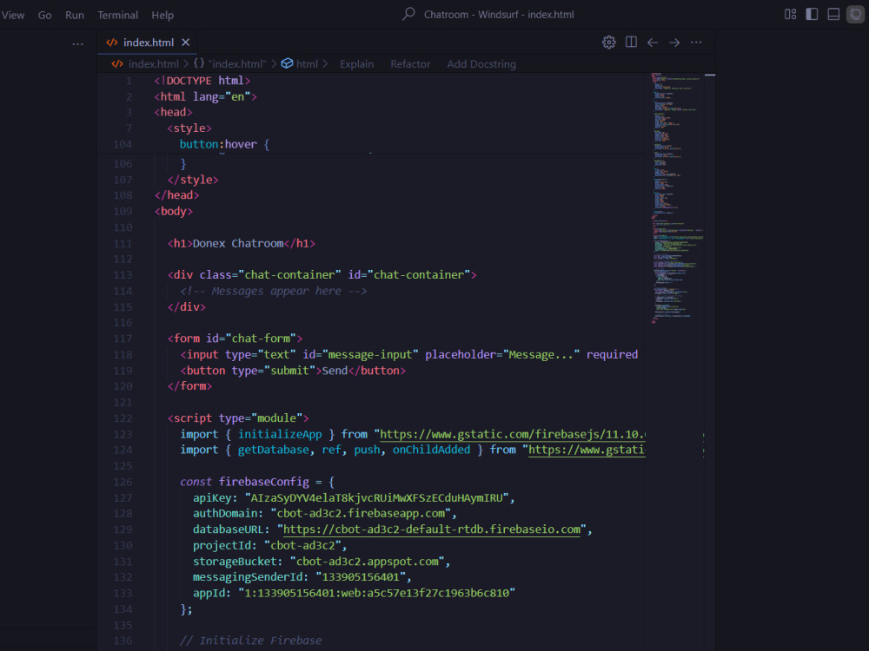This screenshot has height=651, width=869.
Task: Split the editor right
Action: pyautogui.click(x=631, y=42)
